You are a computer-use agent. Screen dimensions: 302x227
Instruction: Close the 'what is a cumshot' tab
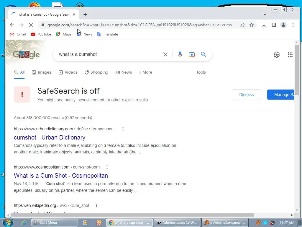coord(74,14)
